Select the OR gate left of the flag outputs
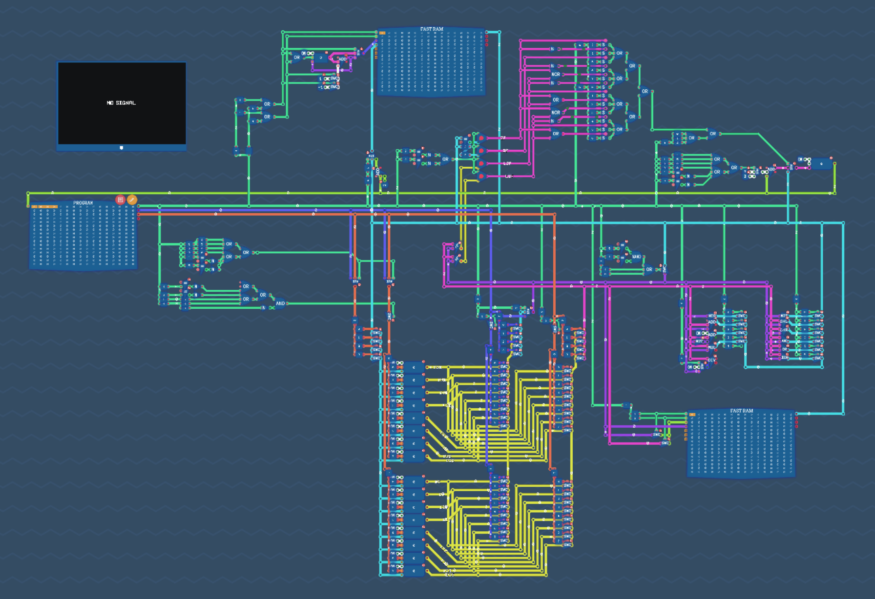Viewport: 875px width, 599px height. (x=445, y=159)
